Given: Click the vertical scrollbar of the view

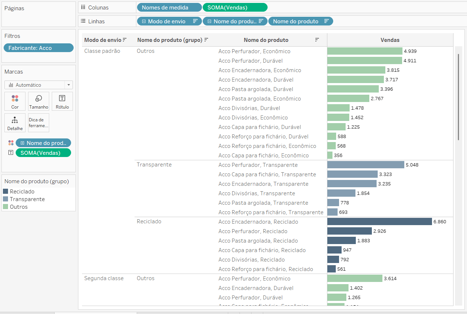Looking at the screenshot, I should [x=458, y=97].
